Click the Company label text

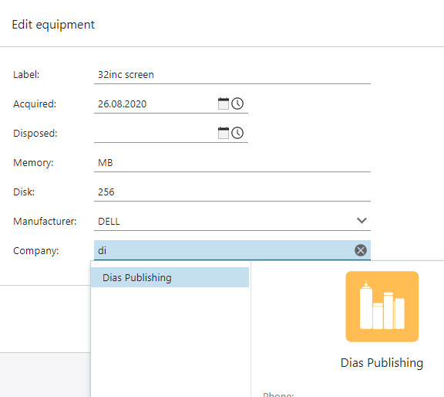[x=36, y=250]
